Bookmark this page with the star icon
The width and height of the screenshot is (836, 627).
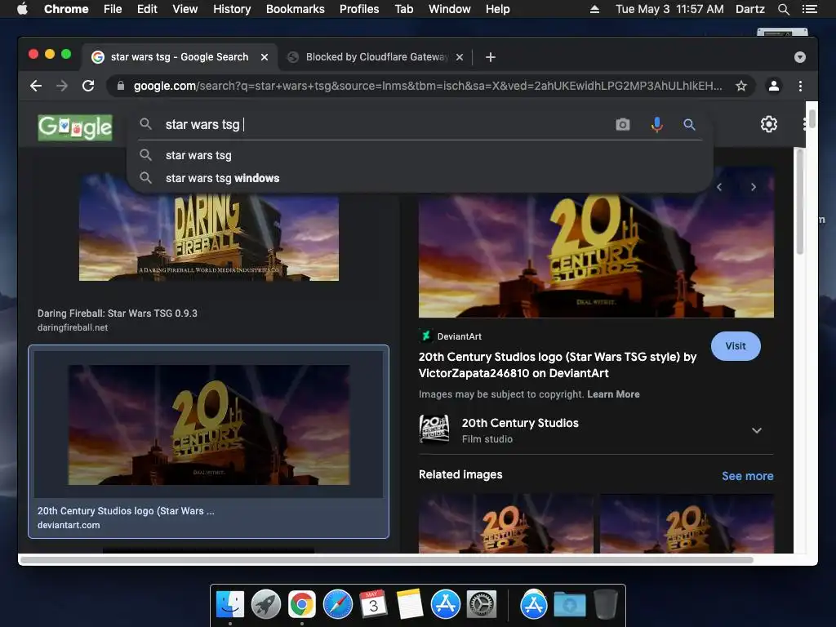click(741, 86)
